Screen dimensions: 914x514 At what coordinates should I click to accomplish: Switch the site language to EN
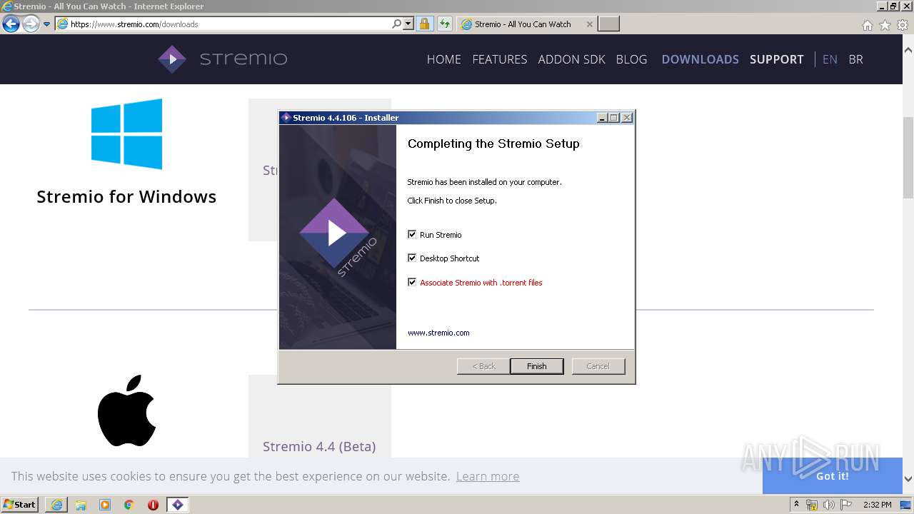coord(830,59)
